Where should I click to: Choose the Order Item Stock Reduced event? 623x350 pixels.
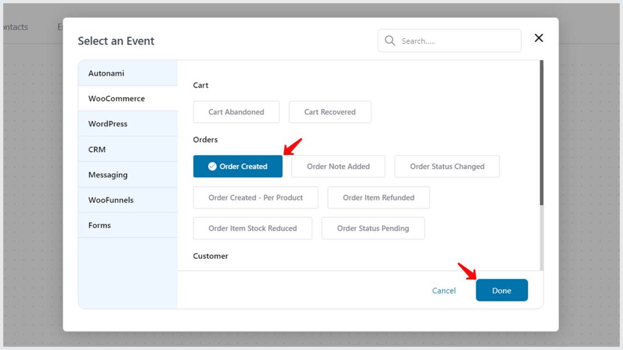coord(252,228)
